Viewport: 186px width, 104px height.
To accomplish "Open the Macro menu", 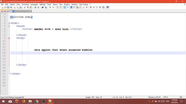I will click(55, 4).
